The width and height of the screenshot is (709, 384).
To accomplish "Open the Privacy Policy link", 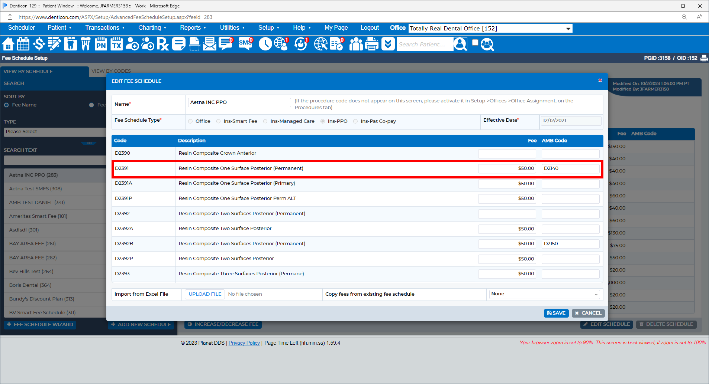I will point(244,343).
